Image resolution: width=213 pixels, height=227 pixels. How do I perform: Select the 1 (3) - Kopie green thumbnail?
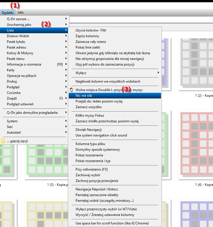47,162
